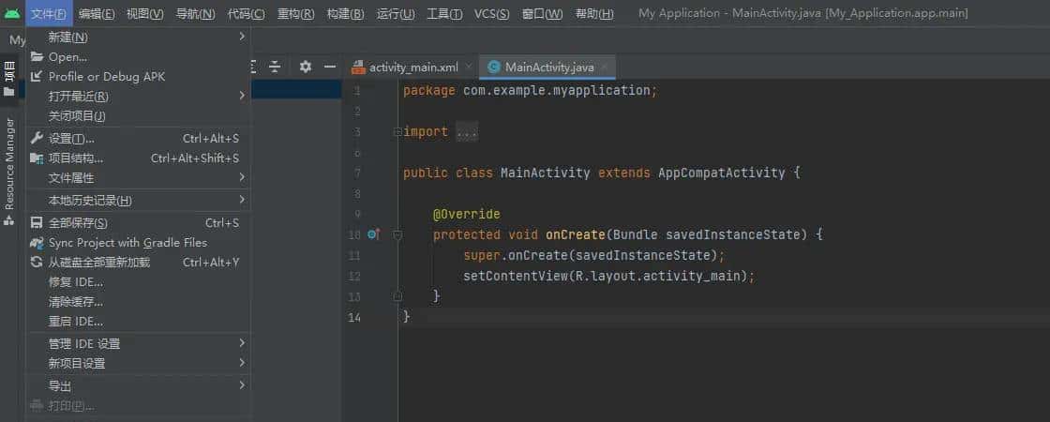Expand 本地历史记录(H) submenu
The height and width of the screenshot is (422, 1050).
pos(138,201)
